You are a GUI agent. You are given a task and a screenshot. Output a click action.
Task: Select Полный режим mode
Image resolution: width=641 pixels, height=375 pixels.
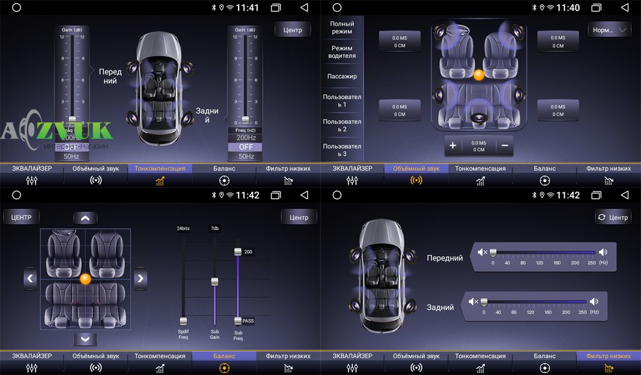(342, 27)
